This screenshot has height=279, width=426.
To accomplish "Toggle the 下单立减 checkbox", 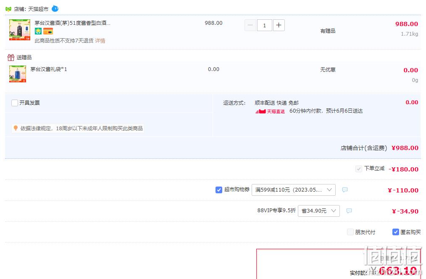I will [x=359, y=169].
